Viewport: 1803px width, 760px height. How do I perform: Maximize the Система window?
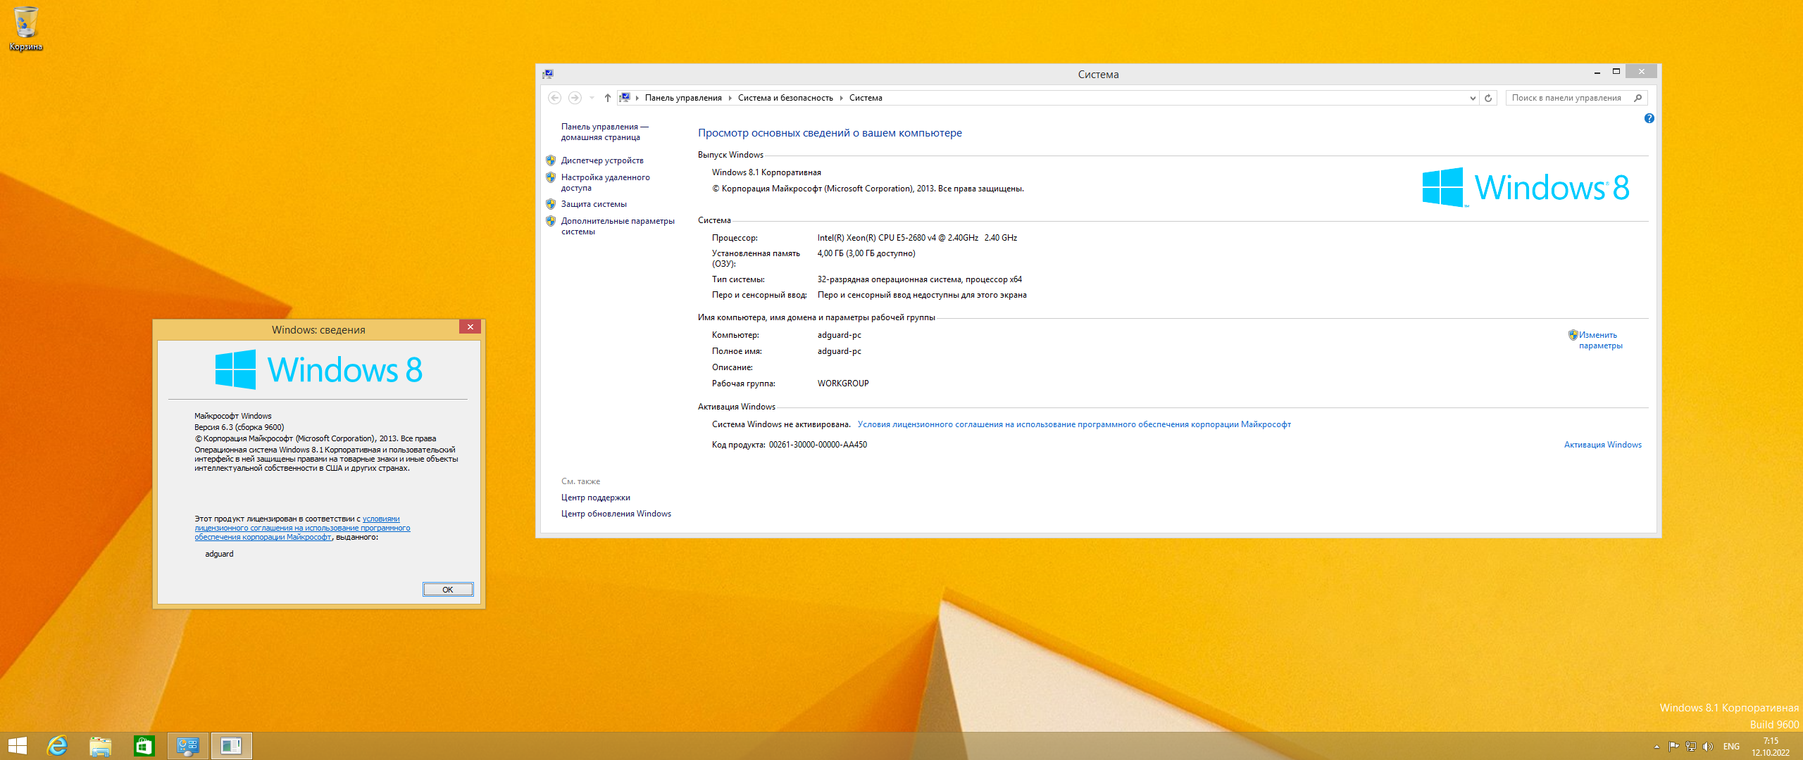tap(1616, 72)
